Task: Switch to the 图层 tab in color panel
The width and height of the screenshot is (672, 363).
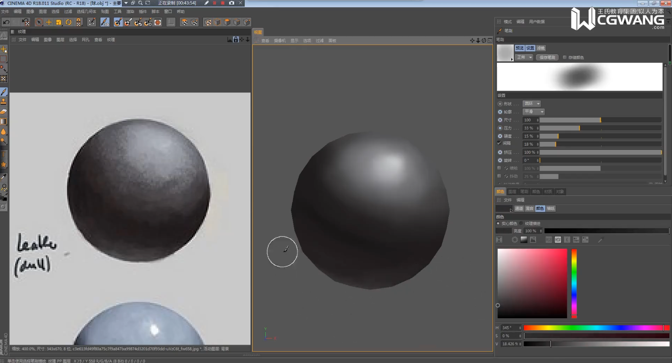Action: (512, 192)
